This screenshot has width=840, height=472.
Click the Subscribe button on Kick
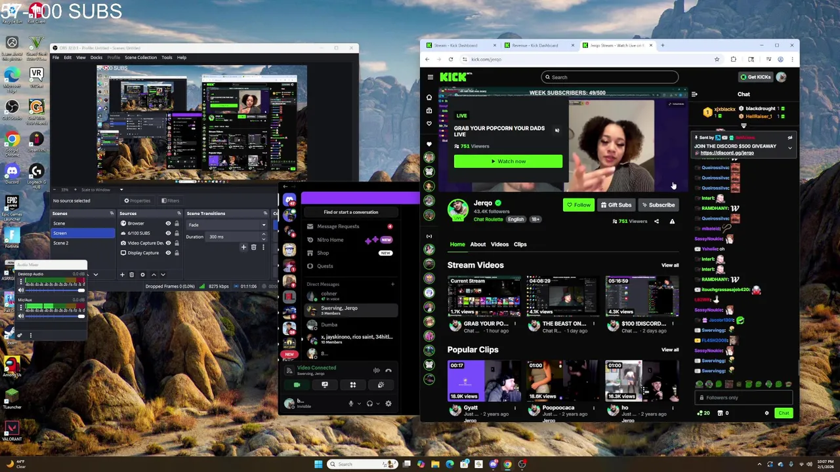pos(658,205)
